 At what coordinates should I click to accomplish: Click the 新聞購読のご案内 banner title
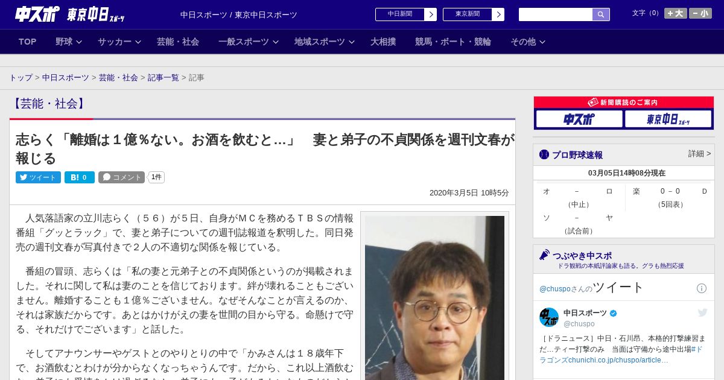pos(624,103)
